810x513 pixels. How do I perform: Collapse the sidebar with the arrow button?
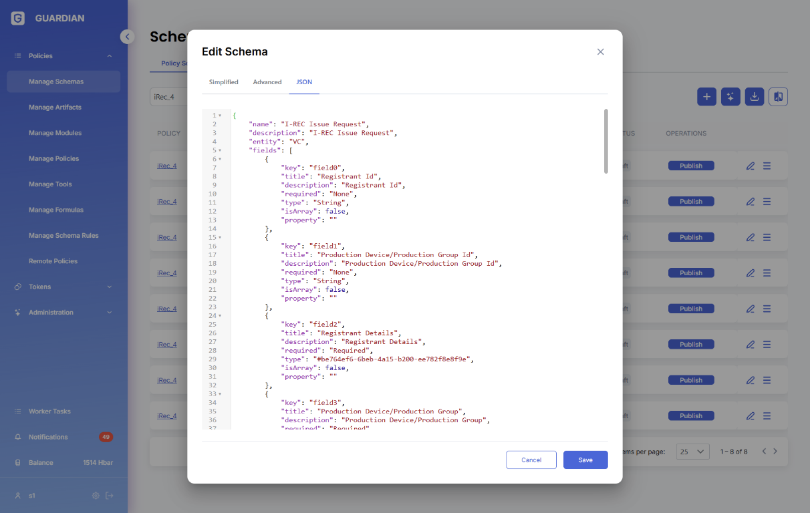(x=127, y=37)
